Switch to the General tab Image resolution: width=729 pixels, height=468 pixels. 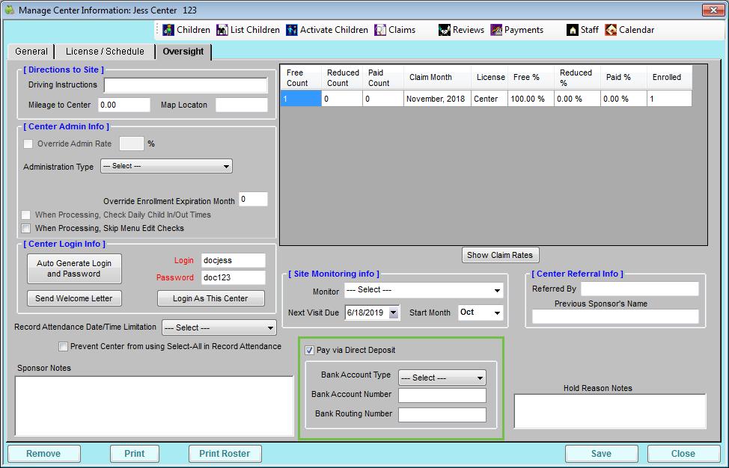coord(31,52)
